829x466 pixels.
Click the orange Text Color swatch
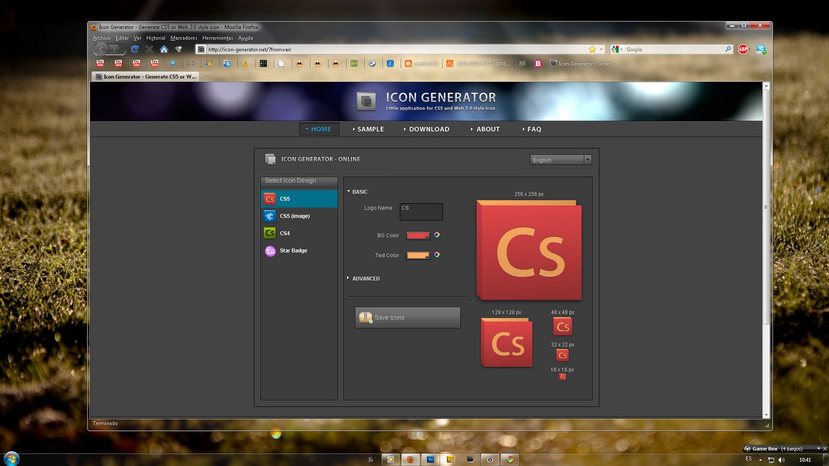click(x=418, y=255)
